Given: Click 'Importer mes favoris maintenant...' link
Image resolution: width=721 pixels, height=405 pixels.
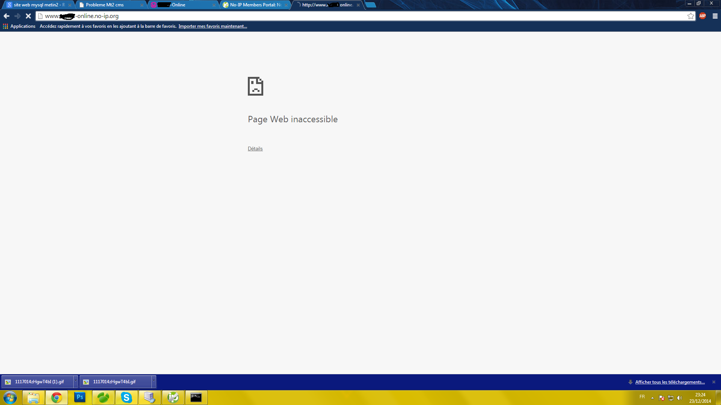Looking at the screenshot, I should 213,26.
